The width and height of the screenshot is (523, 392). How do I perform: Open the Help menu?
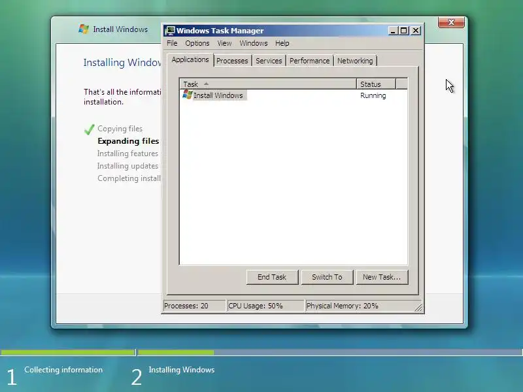(x=282, y=43)
